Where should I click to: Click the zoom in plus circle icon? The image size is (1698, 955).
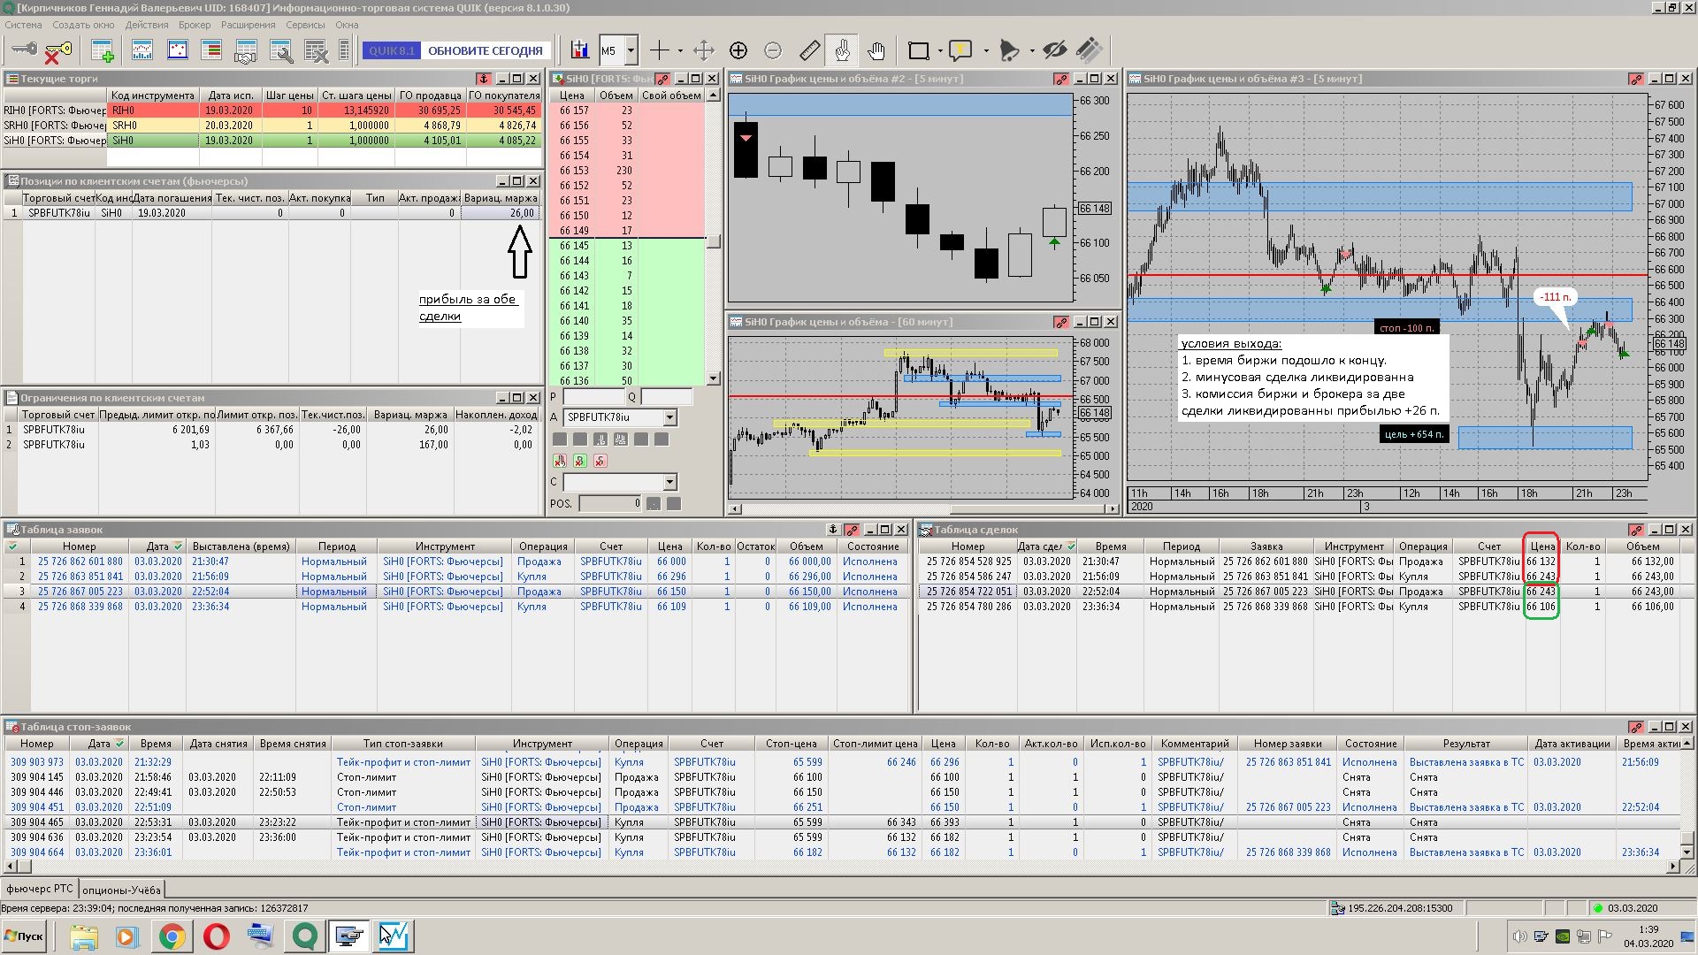738,50
